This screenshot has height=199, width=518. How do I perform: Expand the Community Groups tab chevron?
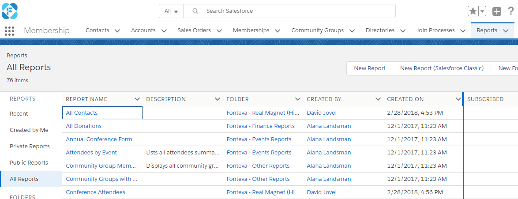352,31
